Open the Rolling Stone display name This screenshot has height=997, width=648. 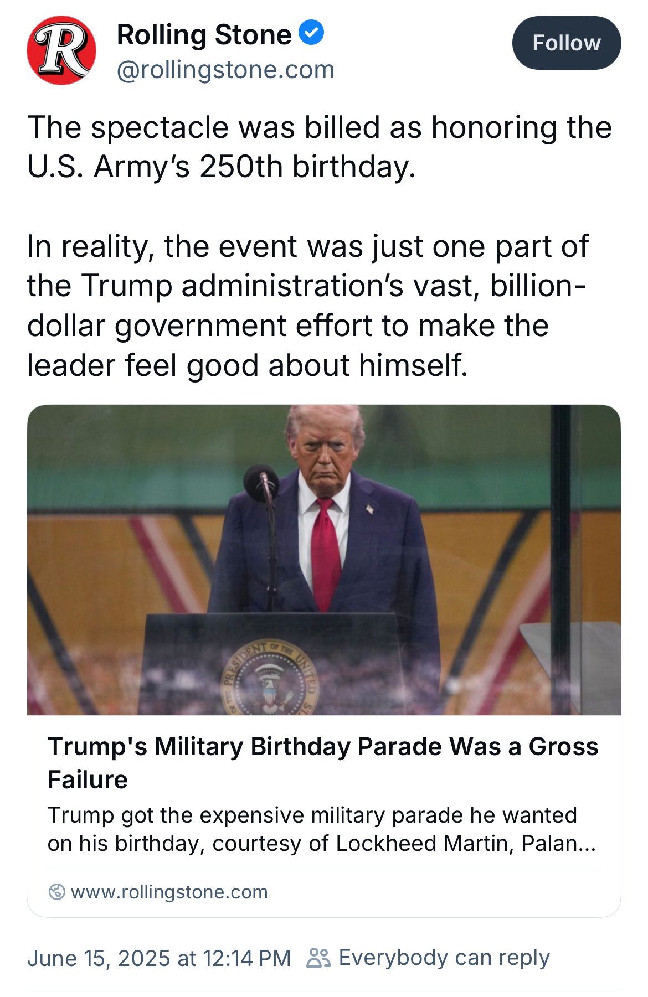(x=204, y=34)
